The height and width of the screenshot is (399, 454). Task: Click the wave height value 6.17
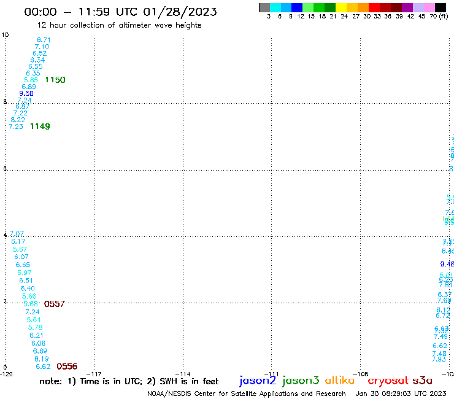pyautogui.click(x=18, y=241)
